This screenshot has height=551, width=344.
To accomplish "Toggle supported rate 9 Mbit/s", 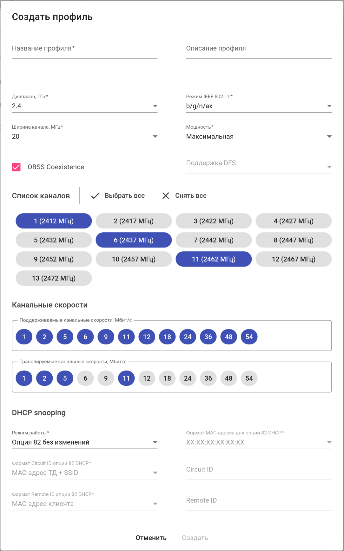I will click(106, 337).
